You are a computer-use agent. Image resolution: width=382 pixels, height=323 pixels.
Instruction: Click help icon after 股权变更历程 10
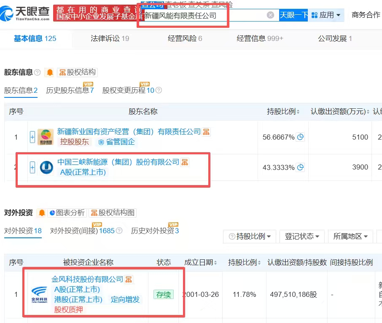tap(159, 90)
